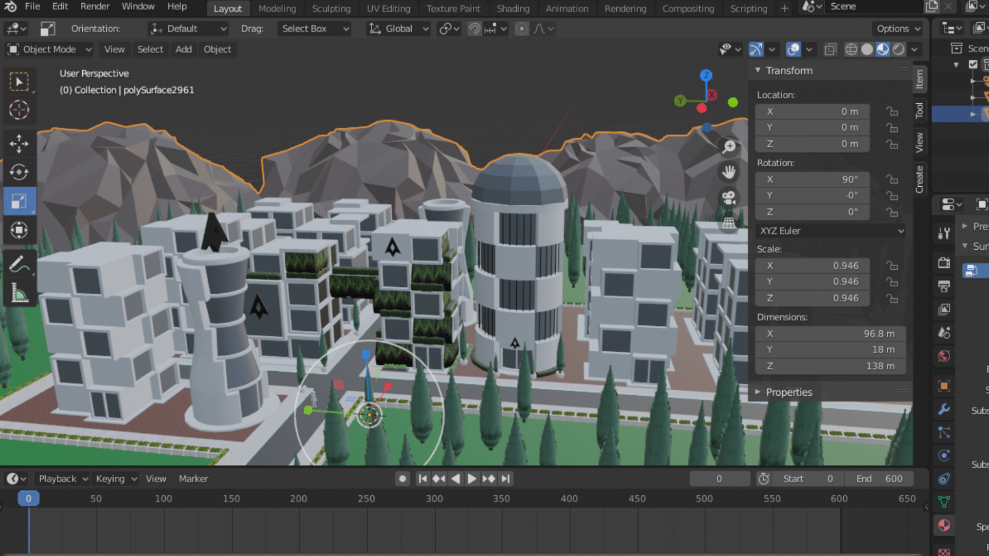Open the Render menu
The height and width of the screenshot is (556, 989).
pos(95,6)
